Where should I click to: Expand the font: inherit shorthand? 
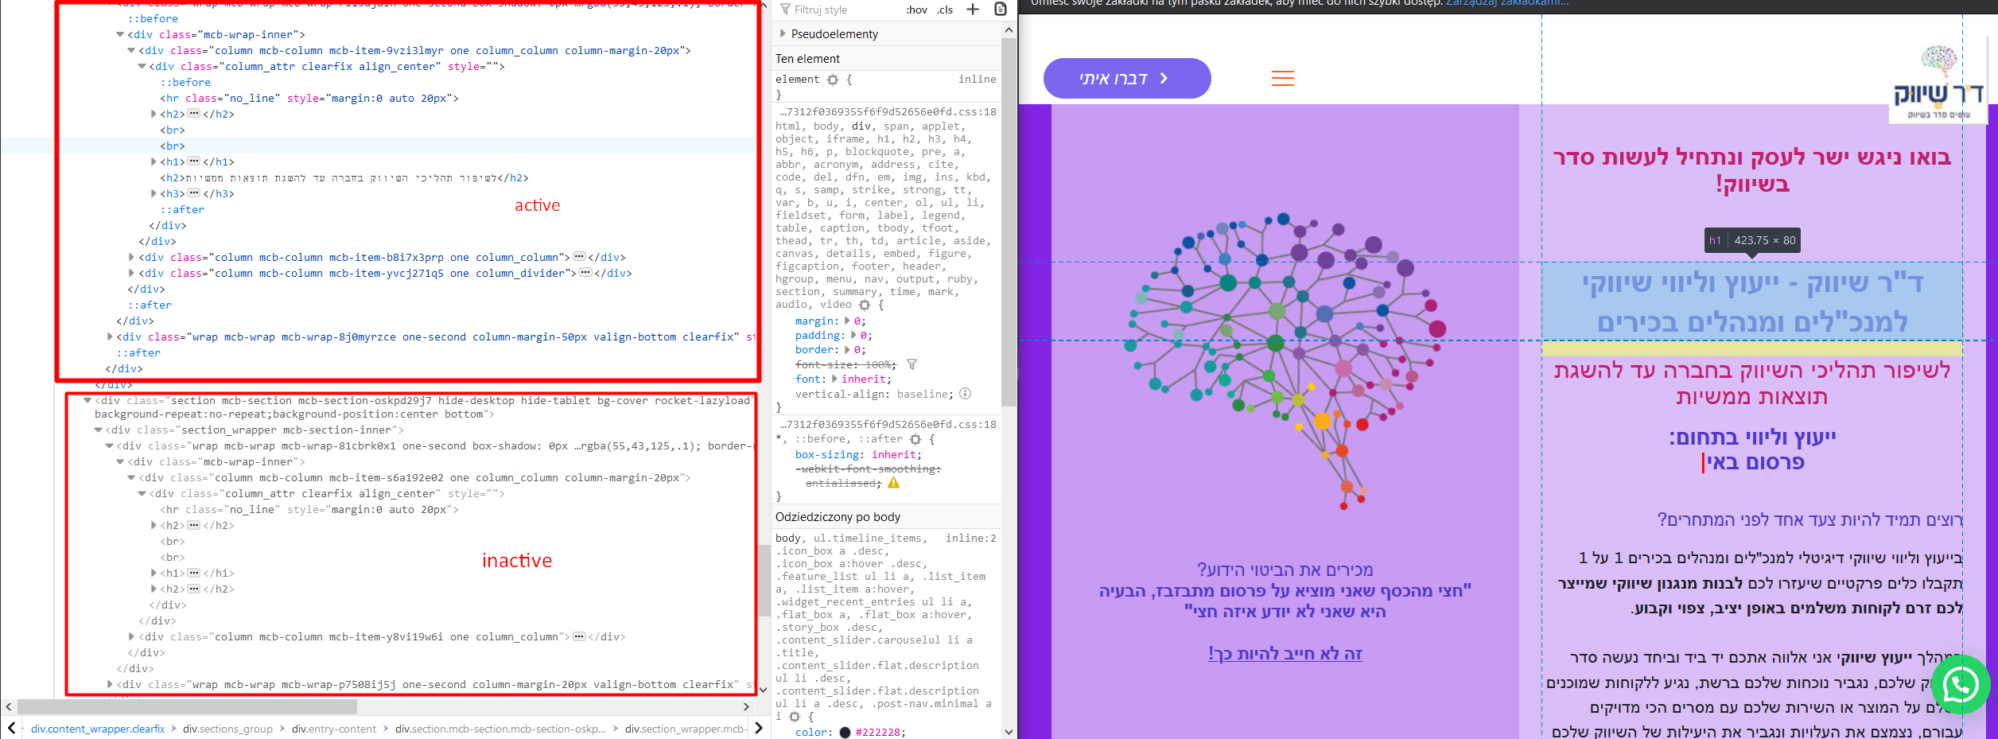(x=834, y=379)
